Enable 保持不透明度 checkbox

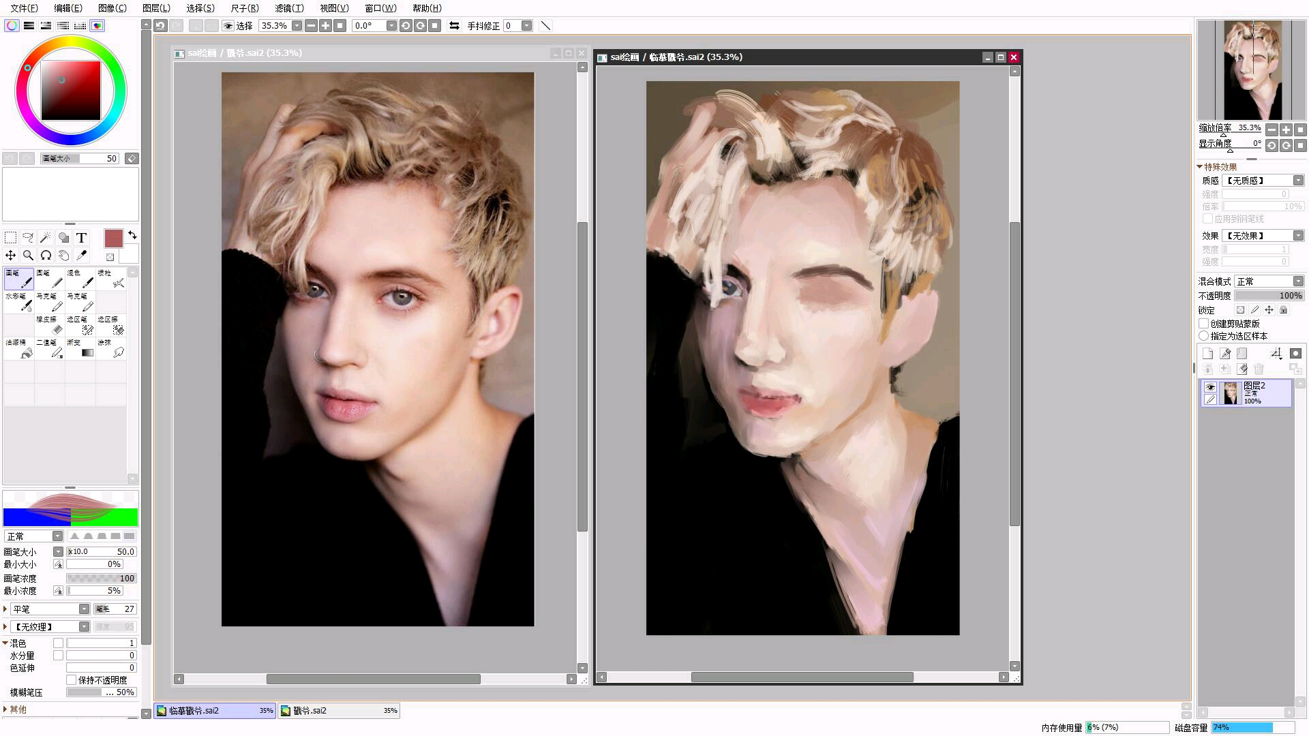(x=71, y=679)
